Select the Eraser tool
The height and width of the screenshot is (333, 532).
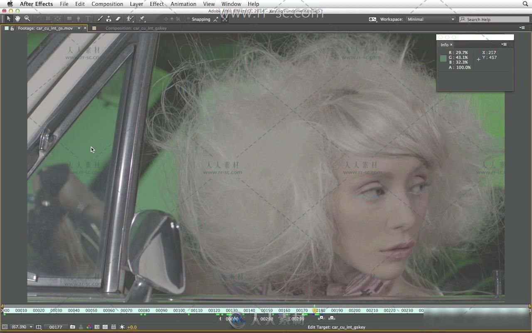(118, 19)
